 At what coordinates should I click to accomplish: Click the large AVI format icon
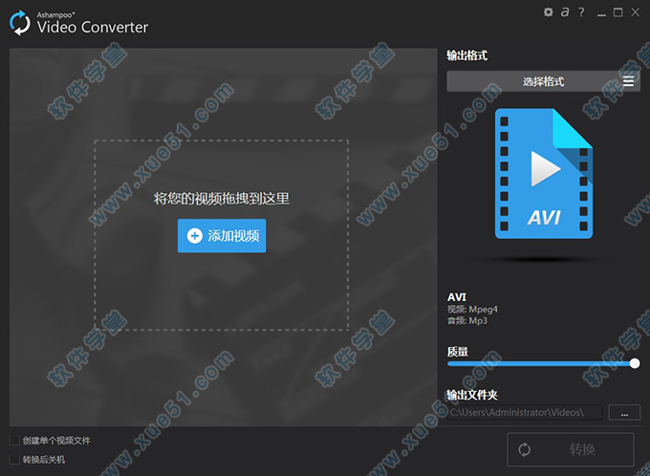(544, 173)
